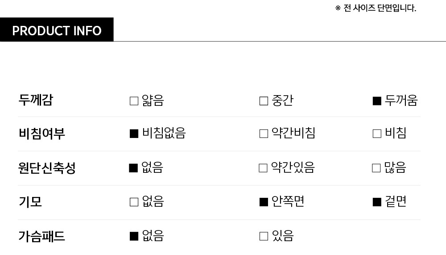
Task: Check 없음 in the 기모 row
Action: (x=134, y=202)
